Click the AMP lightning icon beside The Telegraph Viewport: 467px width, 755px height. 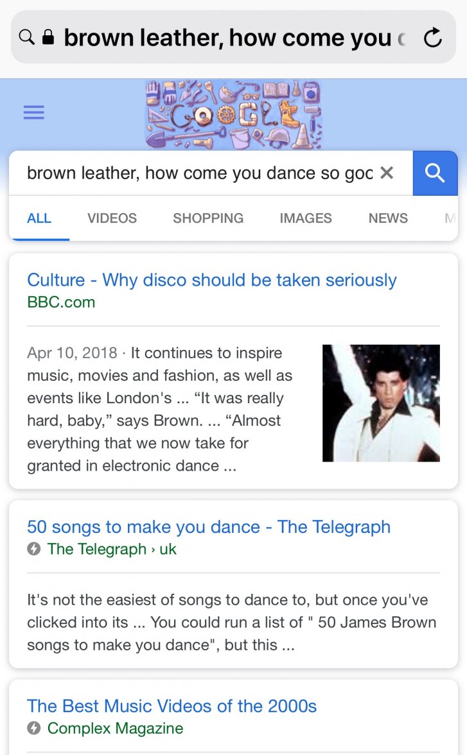(33, 550)
